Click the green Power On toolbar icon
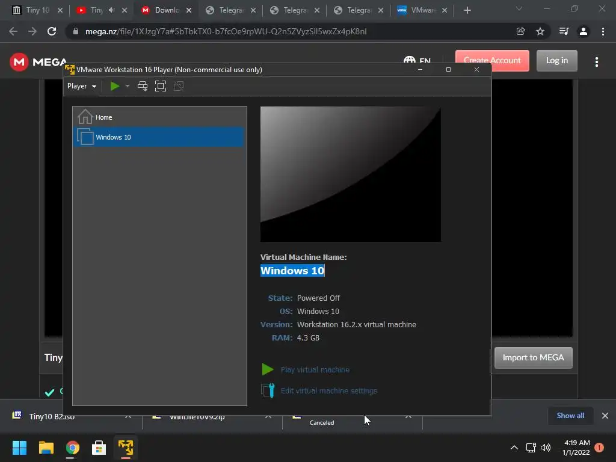616x462 pixels. click(x=115, y=86)
